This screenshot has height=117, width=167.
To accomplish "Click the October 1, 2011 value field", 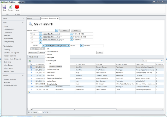I will point(83,34).
